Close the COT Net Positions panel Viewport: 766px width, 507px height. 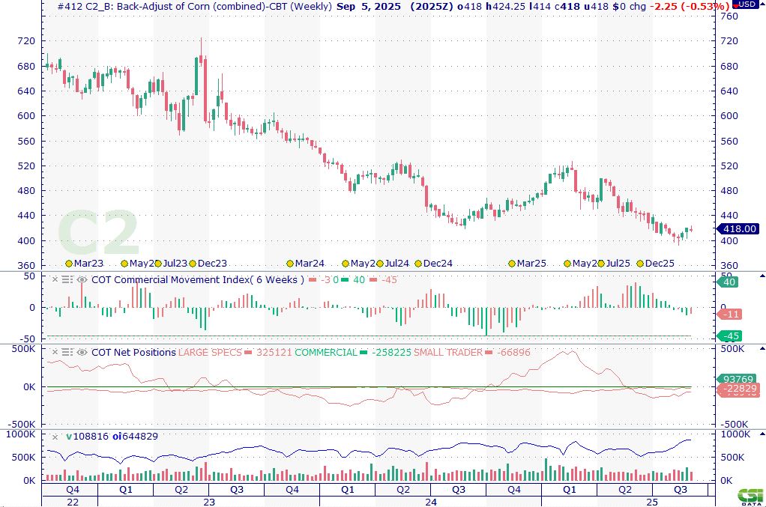tap(54, 352)
